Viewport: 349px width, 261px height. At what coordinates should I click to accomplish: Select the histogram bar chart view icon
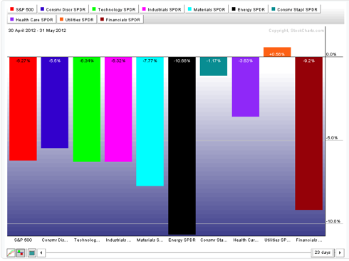point(21,252)
